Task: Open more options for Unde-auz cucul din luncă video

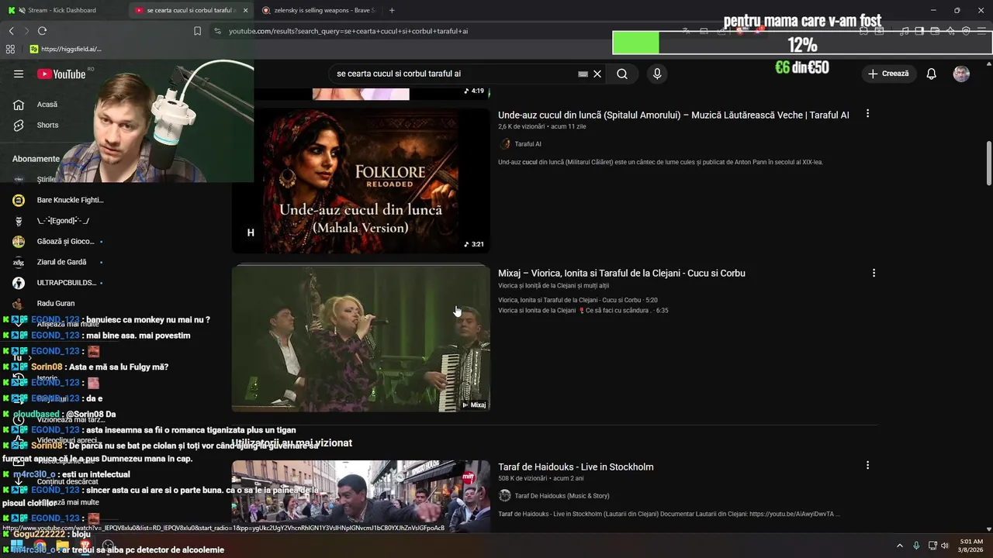Action: 867,114
